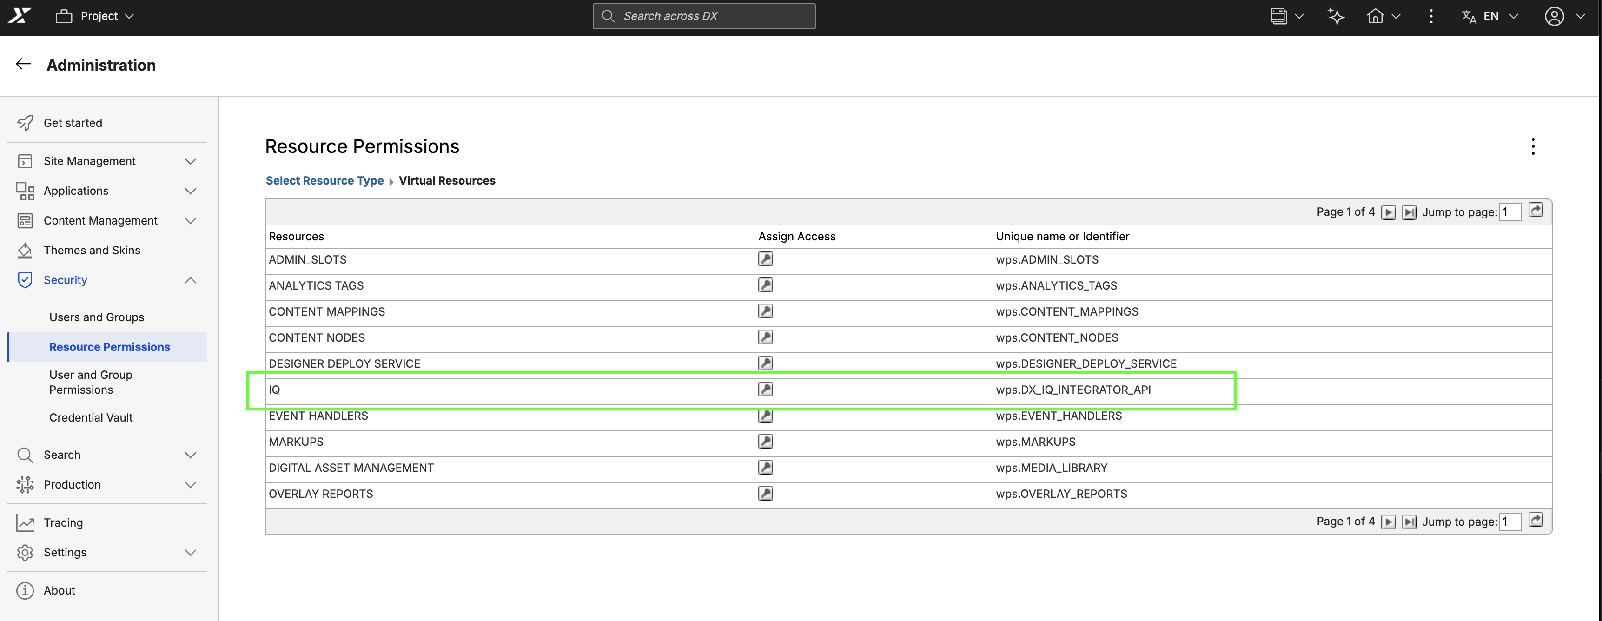Click the AI sparkle icon
This screenshot has width=1602, height=621.
pyautogui.click(x=1335, y=16)
